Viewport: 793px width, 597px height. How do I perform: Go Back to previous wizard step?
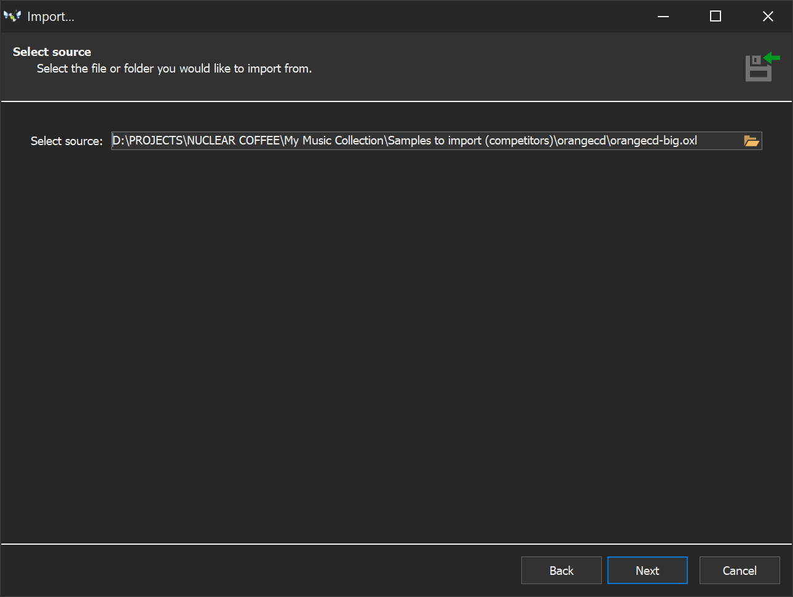(x=561, y=571)
